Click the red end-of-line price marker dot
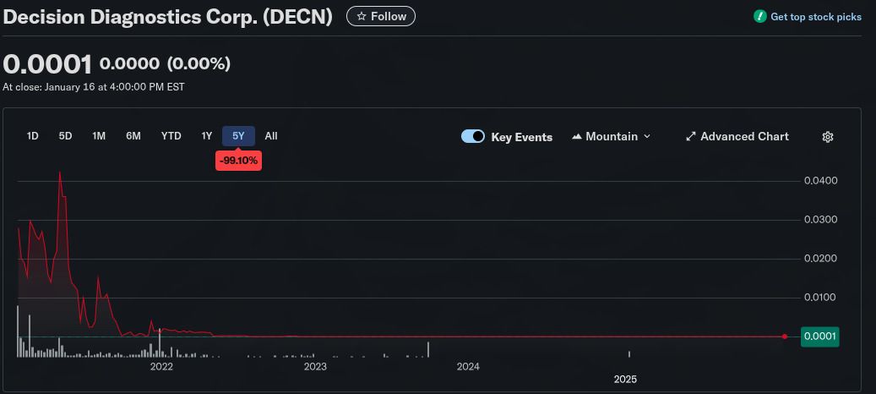 [x=785, y=337]
